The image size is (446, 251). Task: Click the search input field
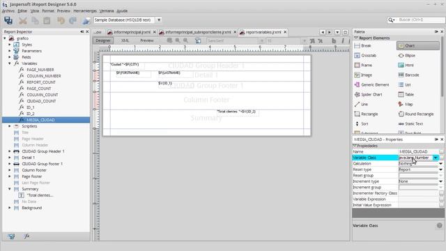(x=421, y=20)
